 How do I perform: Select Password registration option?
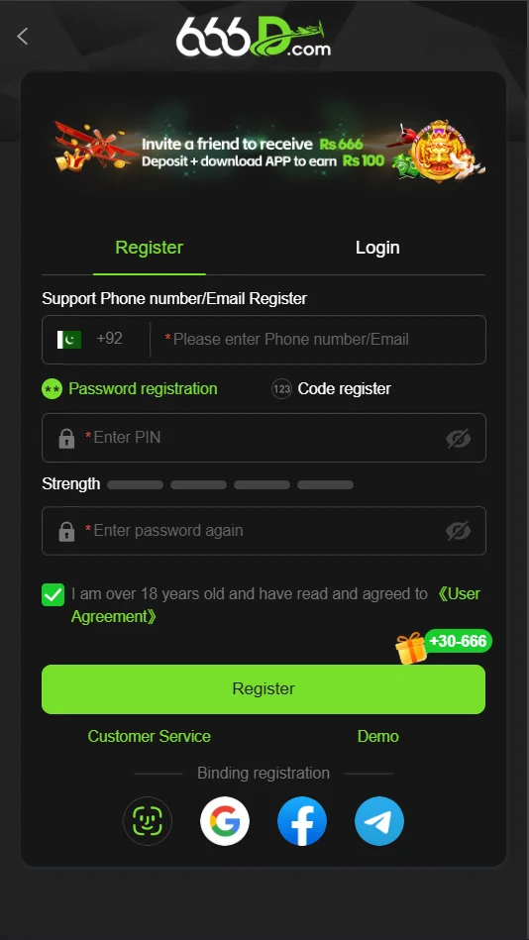tap(130, 388)
